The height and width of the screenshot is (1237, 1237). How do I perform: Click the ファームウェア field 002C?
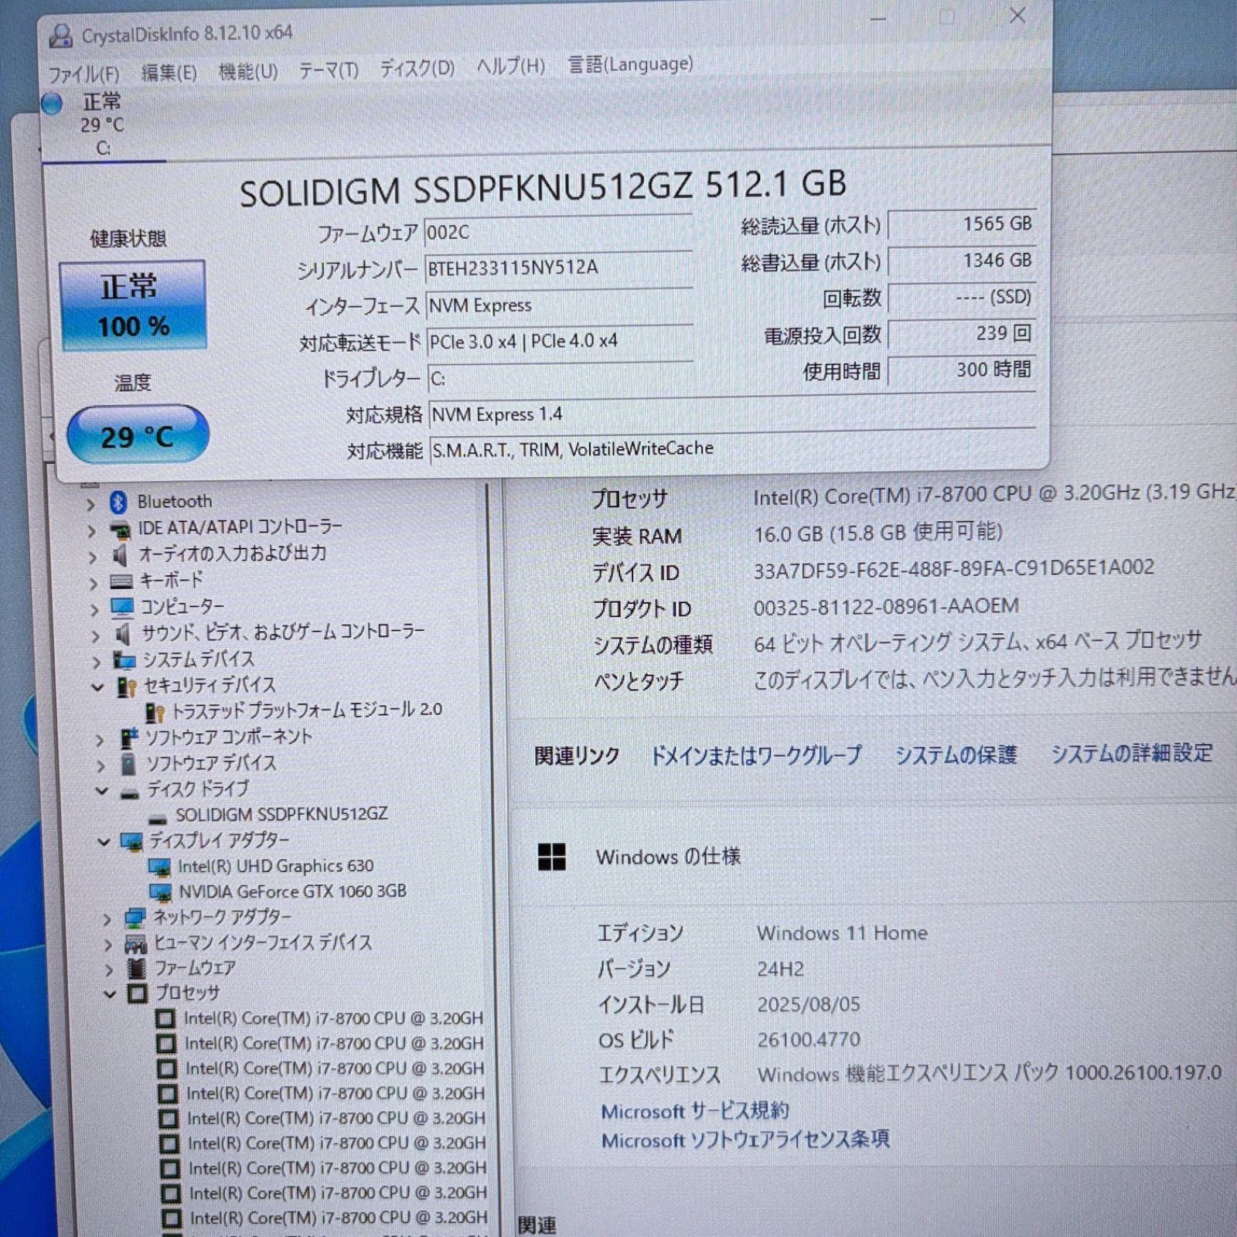pos(558,232)
